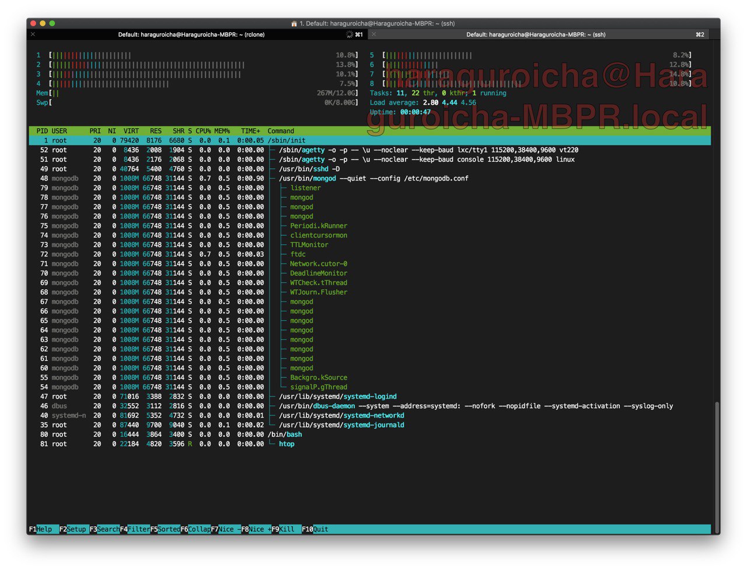The width and height of the screenshot is (747, 570).
Task: Select the Periodi.kRunner thread row
Action: pos(370,226)
